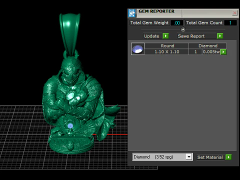The height and width of the screenshot is (180, 240).
Task: Click the Total Gem Count label
Action: (204, 22)
